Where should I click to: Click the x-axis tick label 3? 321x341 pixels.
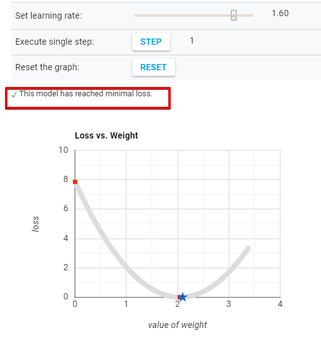tap(228, 304)
